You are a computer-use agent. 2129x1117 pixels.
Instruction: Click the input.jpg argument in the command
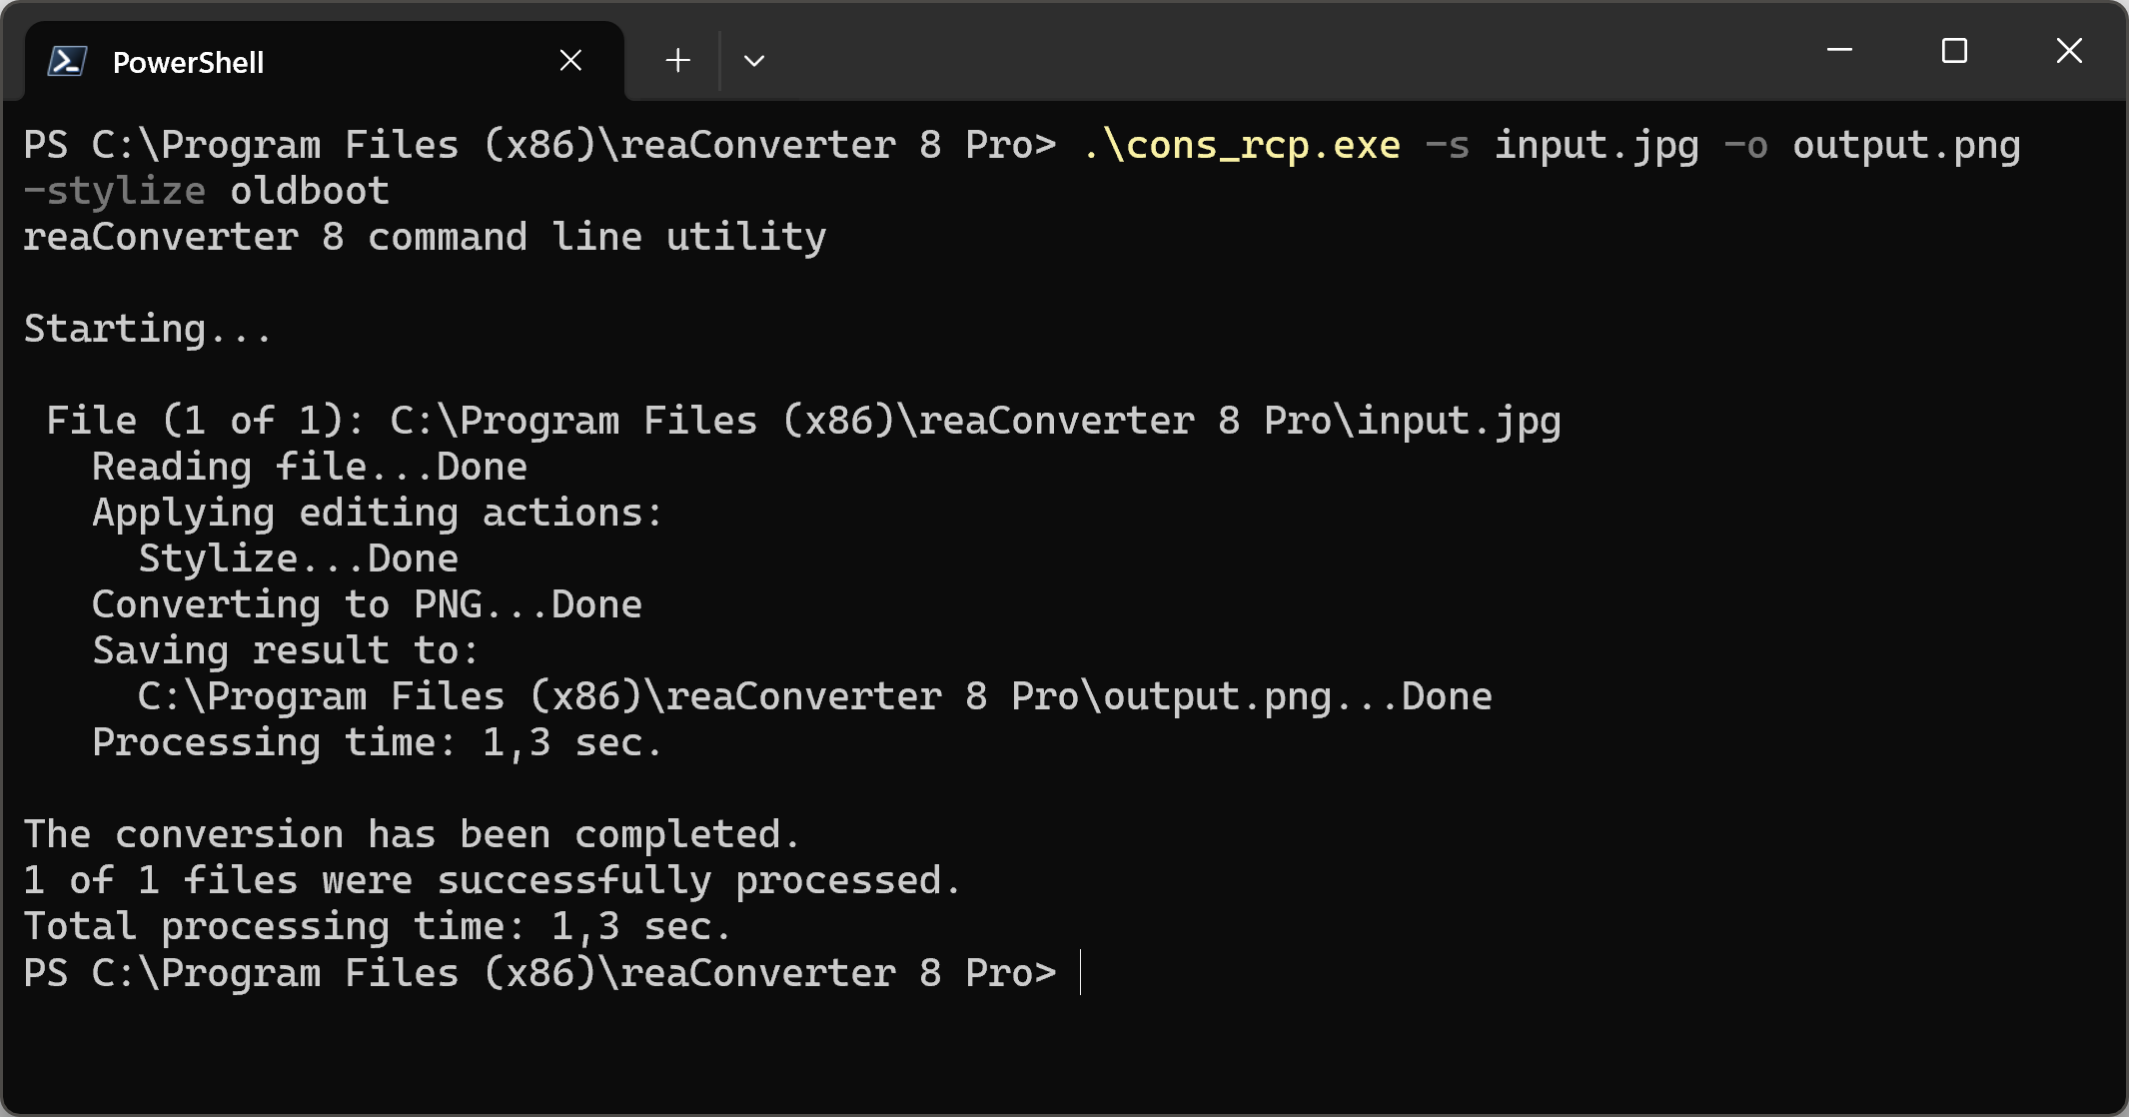point(1596,146)
